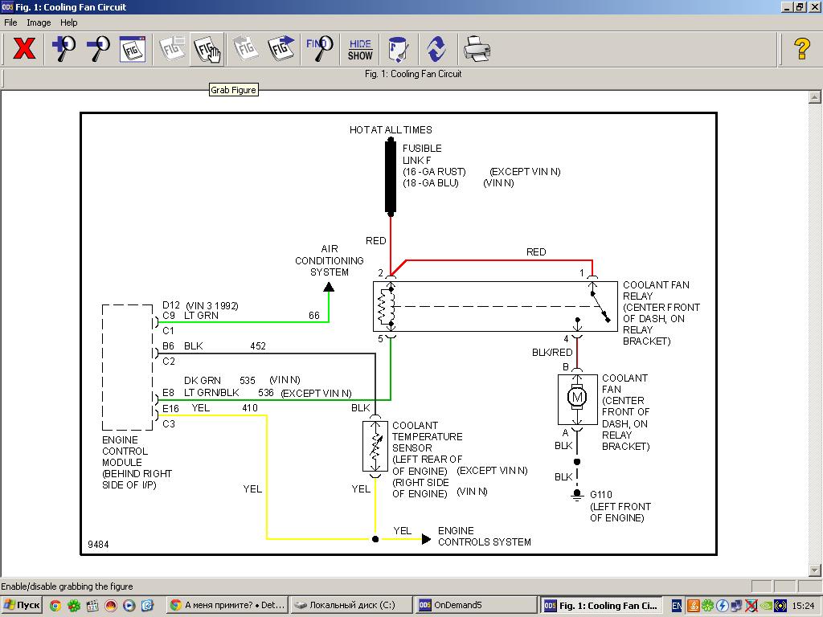Viewport: 823px width, 617px height.
Task: Open the Find magnifier tool
Action: (319, 49)
